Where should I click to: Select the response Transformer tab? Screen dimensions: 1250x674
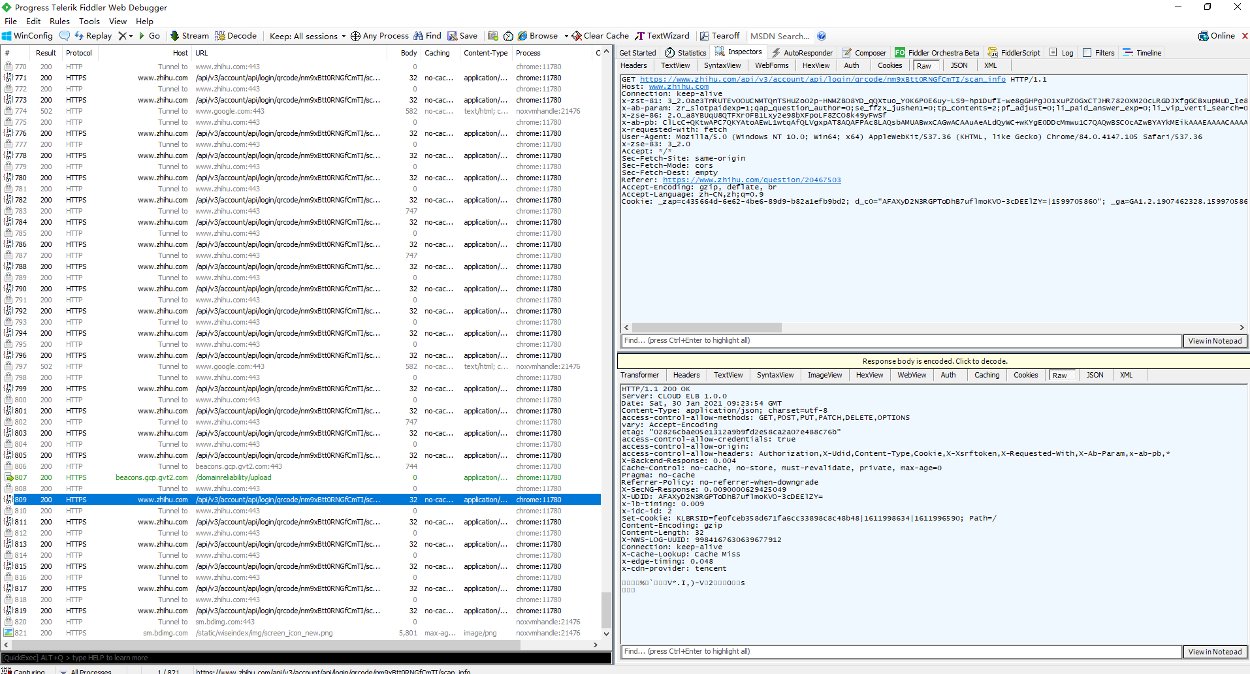[x=639, y=375]
